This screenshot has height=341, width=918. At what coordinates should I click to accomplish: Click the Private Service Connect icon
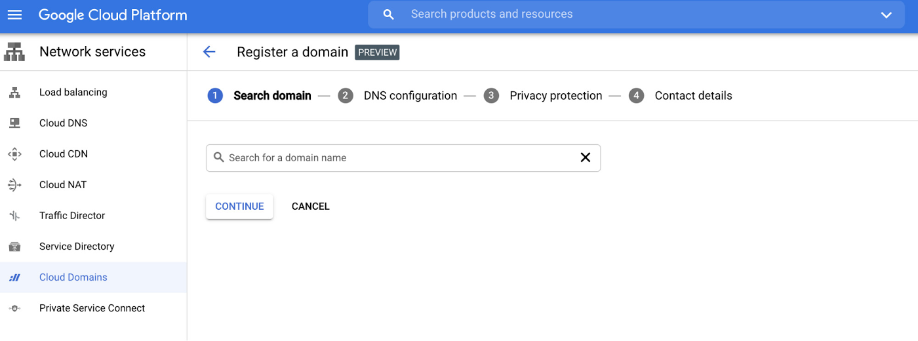click(x=14, y=308)
